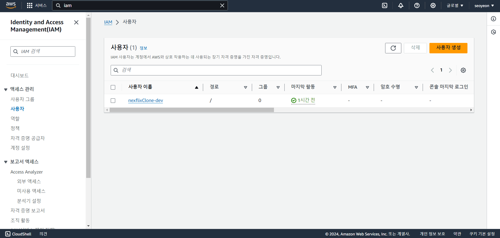This screenshot has width=500, height=238.
Task: Click the users table horizontal scrollbar
Action: click(x=192, y=110)
